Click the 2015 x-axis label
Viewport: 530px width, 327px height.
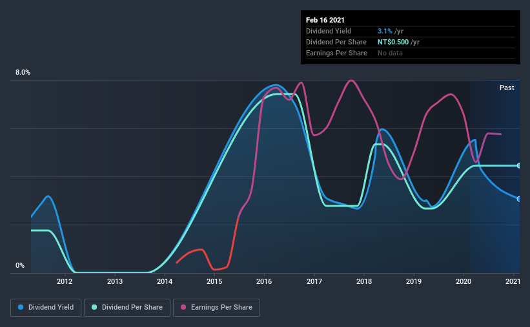click(x=214, y=281)
